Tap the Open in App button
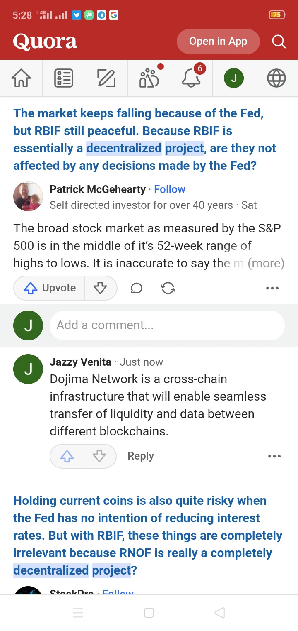The height and width of the screenshot is (631, 298). coord(218,42)
